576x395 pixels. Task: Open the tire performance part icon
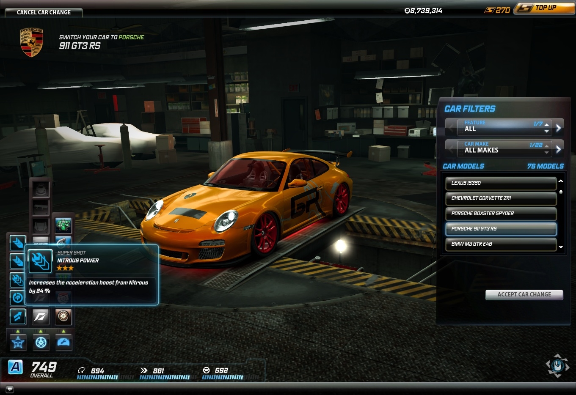click(x=63, y=316)
